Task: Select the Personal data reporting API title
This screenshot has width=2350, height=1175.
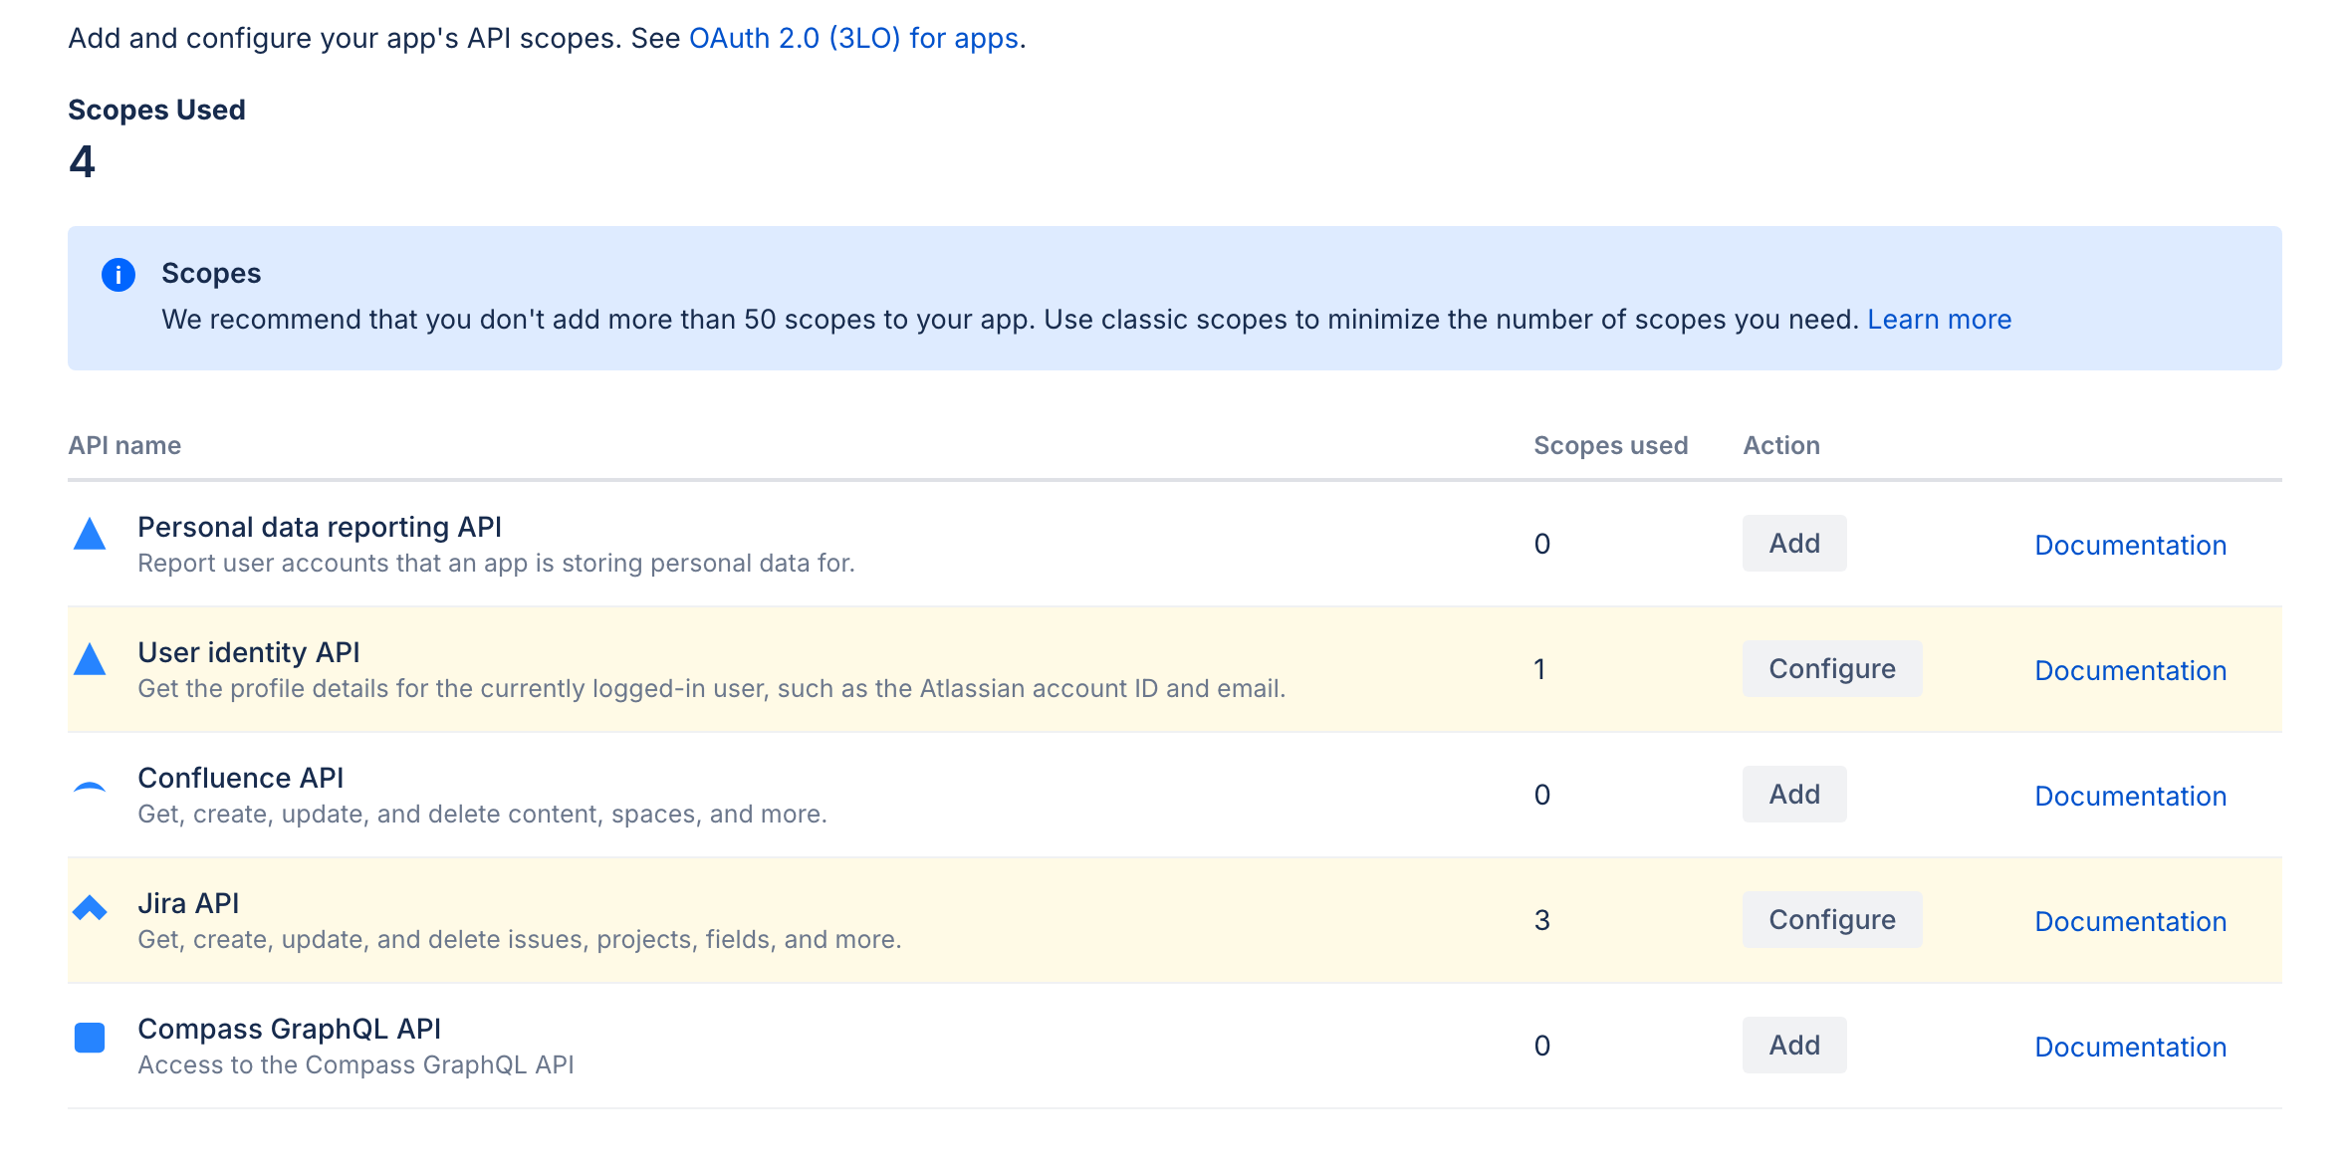Action: 320,527
